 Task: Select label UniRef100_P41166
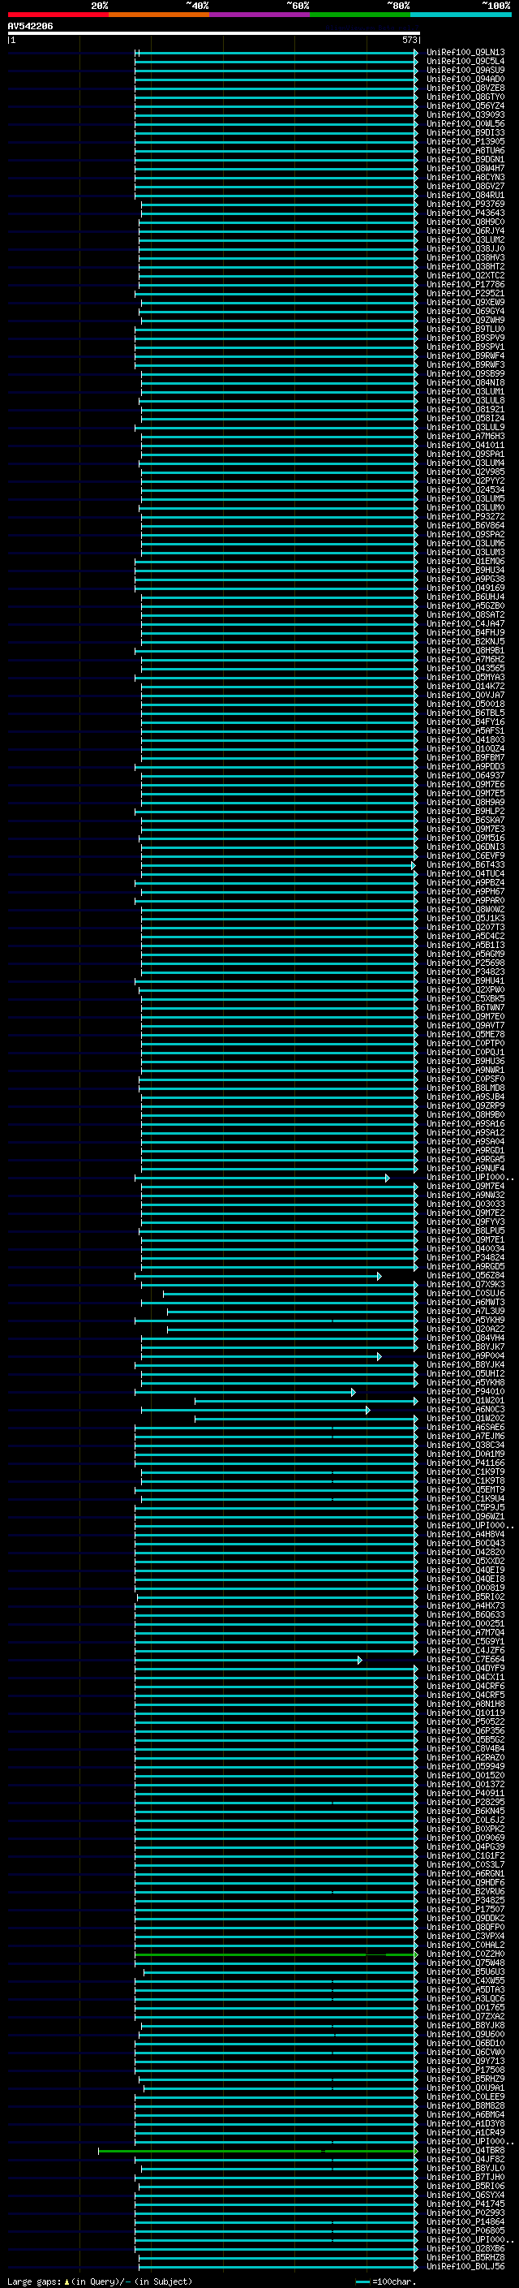coord(465,1463)
